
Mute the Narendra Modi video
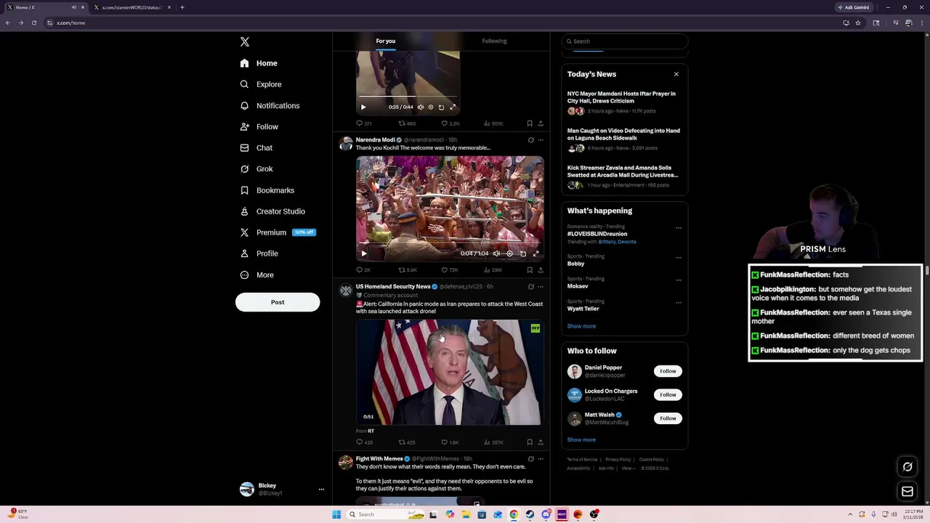point(496,254)
